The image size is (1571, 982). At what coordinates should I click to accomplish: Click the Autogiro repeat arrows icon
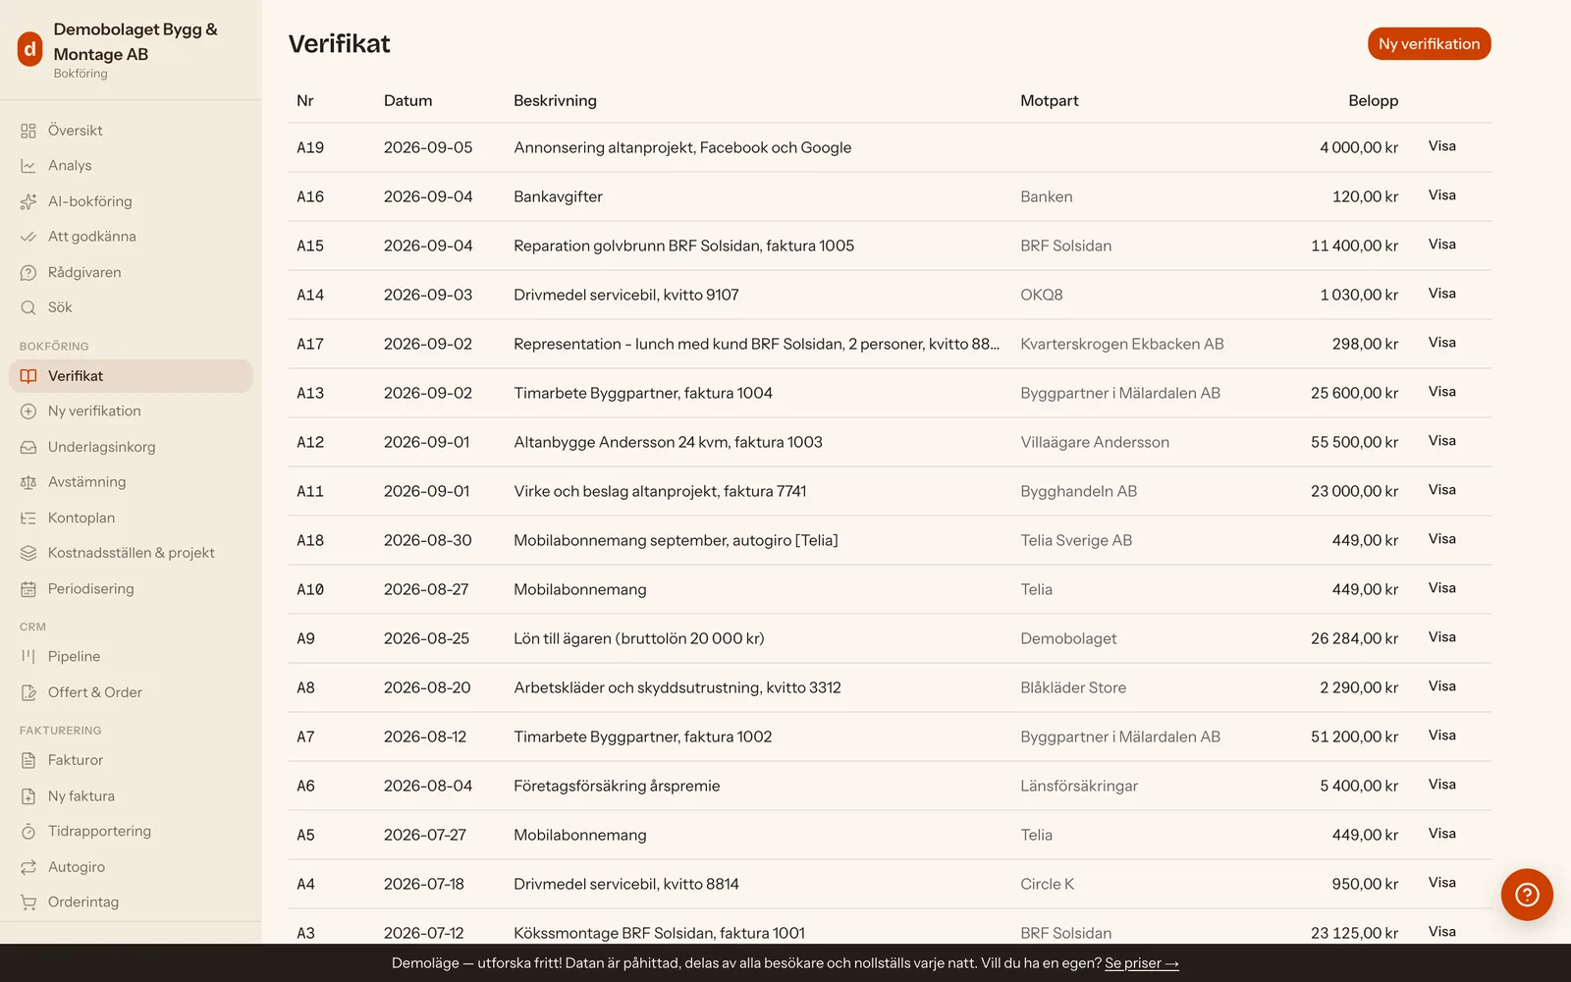click(28, 867)
